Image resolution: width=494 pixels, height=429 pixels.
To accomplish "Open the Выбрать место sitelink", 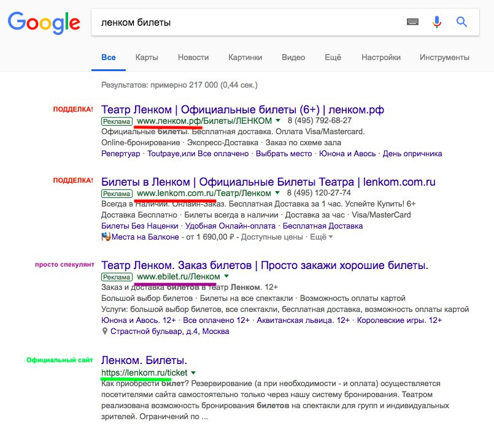I will [284, 154].
